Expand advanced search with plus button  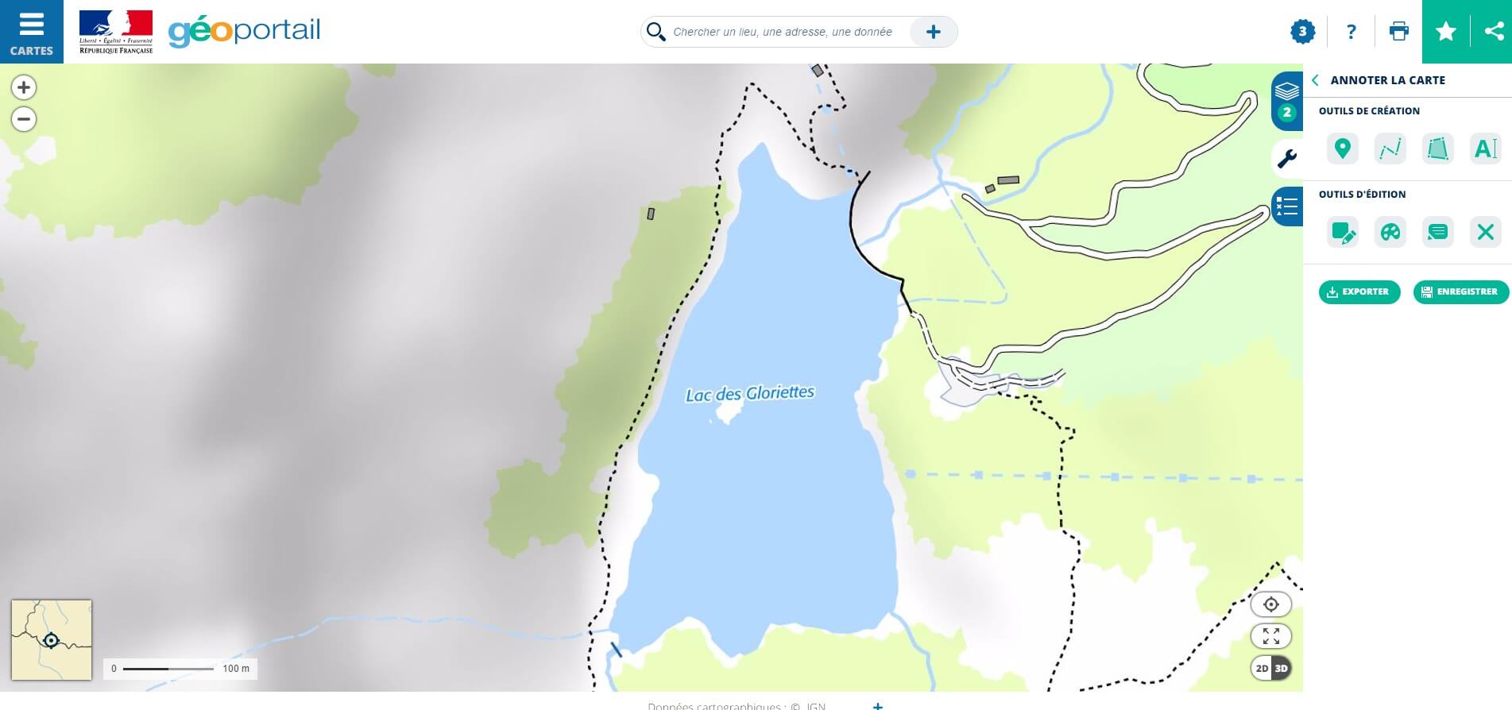click(934, 32)
